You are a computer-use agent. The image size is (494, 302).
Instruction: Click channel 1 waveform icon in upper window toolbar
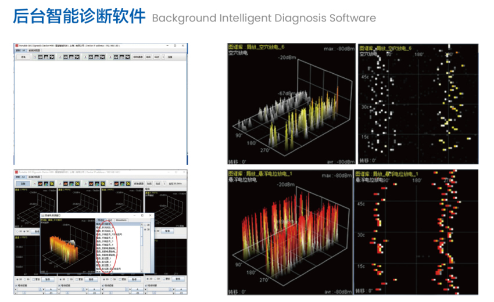pyautogui.click(x=41, y=57)
